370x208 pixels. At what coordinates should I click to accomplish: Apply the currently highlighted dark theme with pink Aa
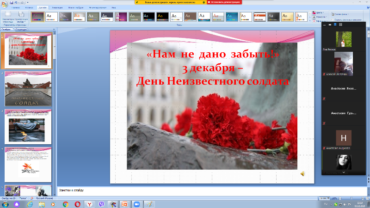click(x=37, y=17)
